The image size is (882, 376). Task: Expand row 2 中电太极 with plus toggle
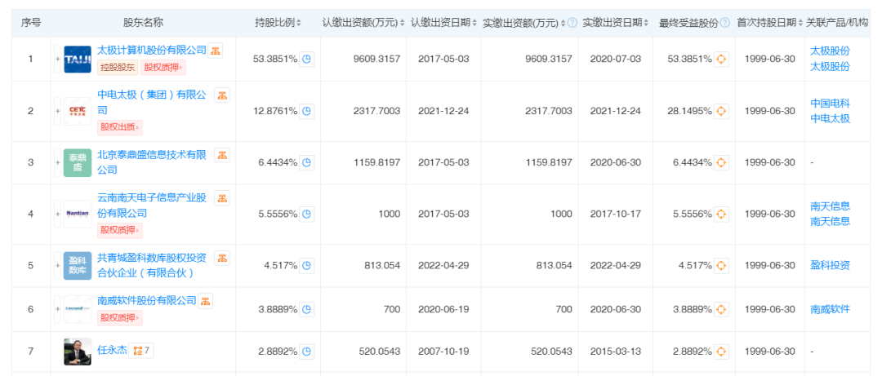[57, 111]
